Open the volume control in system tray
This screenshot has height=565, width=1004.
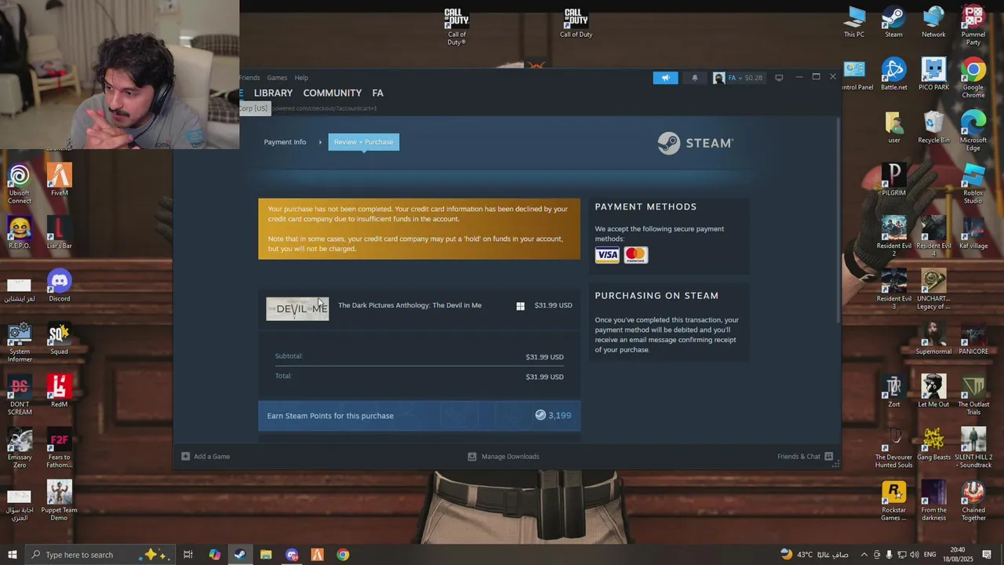[x=915, y=555]
